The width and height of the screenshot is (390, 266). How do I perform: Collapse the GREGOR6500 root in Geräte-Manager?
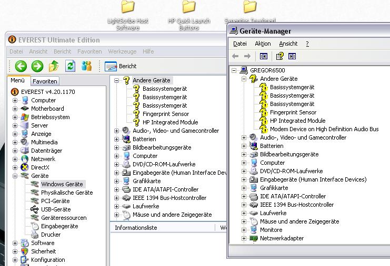234,70
